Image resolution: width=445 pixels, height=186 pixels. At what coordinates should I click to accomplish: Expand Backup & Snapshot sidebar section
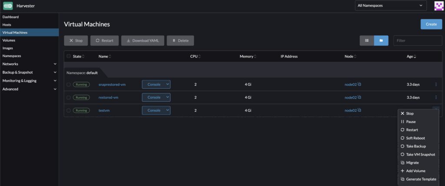pos(55,72)
